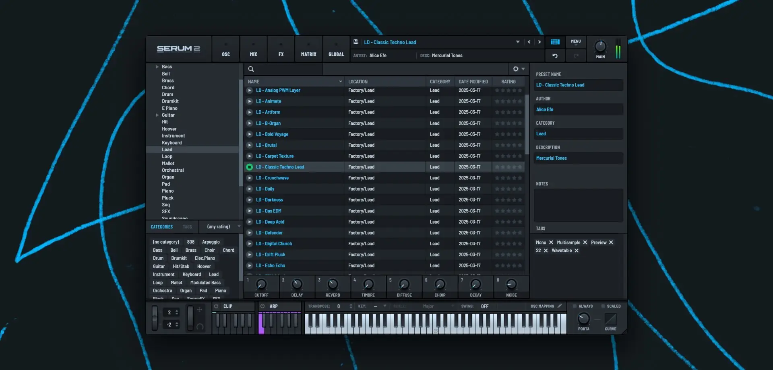Go to next preset with the right arrow
The image size is (773, 370).
pyautogui.click(x=539, y=42)
